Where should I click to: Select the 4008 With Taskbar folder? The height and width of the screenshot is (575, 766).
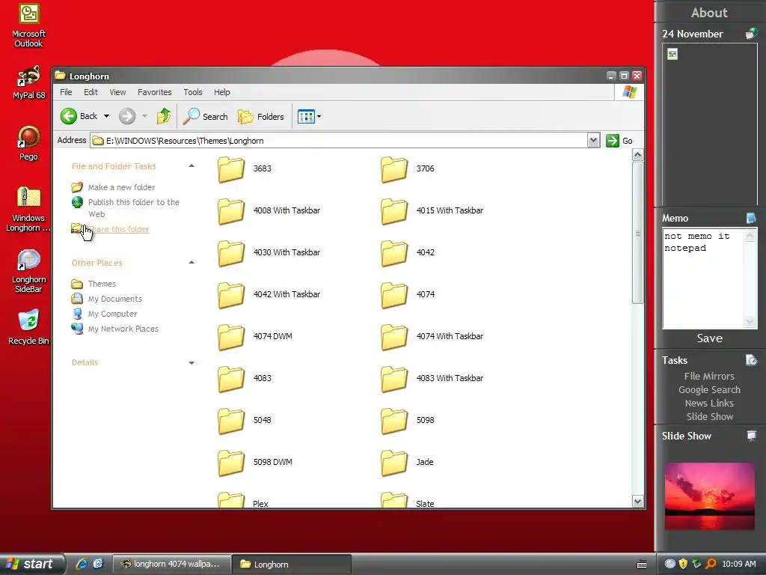point(269,210)
